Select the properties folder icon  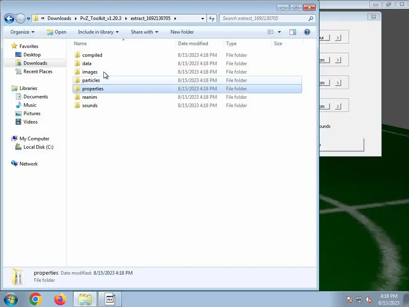(77, 88)
